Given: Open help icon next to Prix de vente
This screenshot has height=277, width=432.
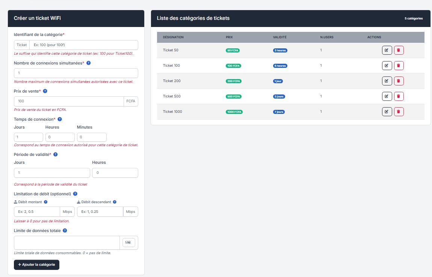Looking at the screenshot, I should pos(45,91).
